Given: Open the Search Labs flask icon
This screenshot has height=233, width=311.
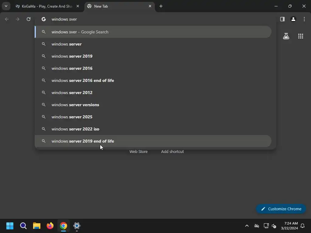Looking at the screenshot, I should pyautogui.click(x=286, y=36).
